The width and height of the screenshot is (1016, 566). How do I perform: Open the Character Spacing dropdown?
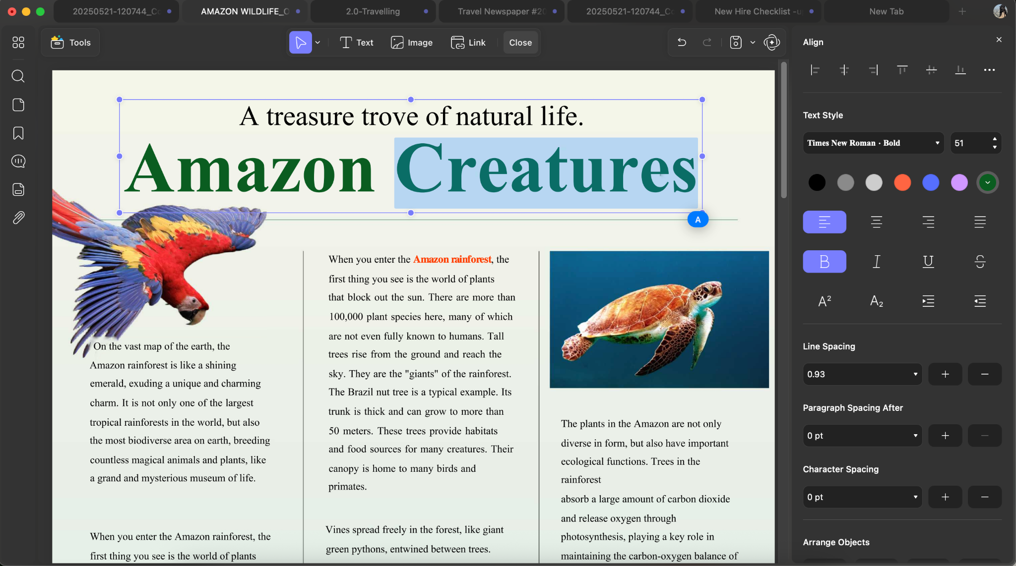click(862, 497)
